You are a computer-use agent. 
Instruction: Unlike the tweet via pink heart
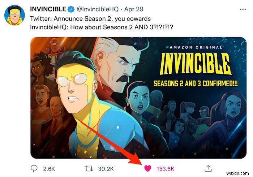pos(147,168)
